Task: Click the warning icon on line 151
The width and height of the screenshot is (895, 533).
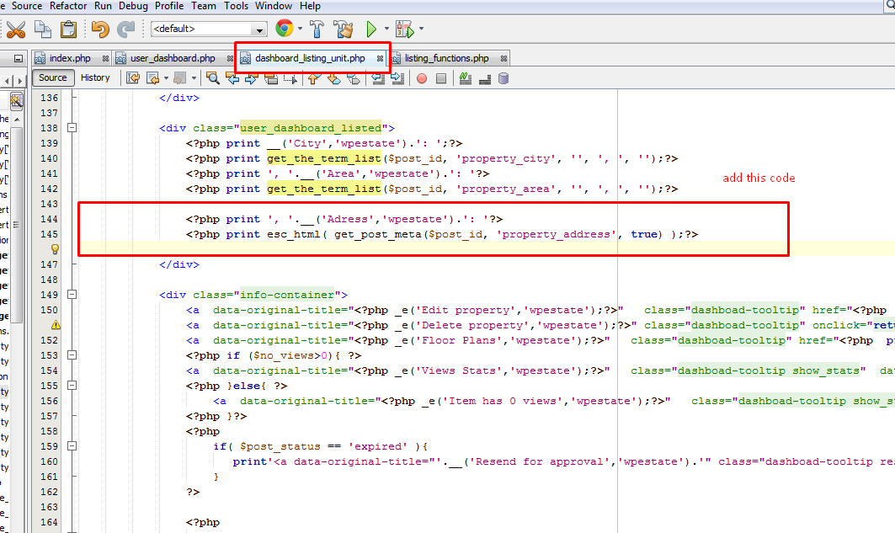Action: [56, 325]
